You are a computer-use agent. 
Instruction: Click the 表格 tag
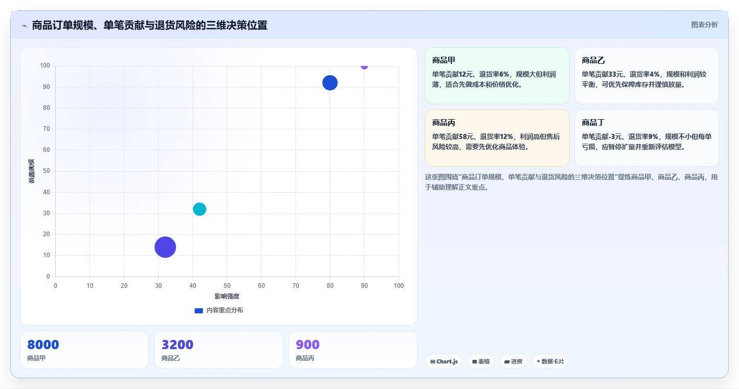tap(481, 361)
